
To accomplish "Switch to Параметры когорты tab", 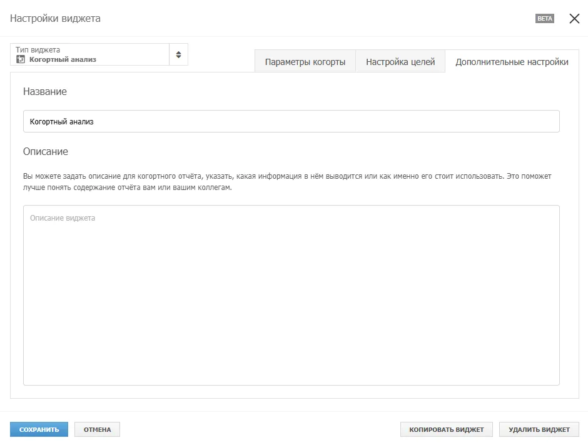I will coord(305,62).
